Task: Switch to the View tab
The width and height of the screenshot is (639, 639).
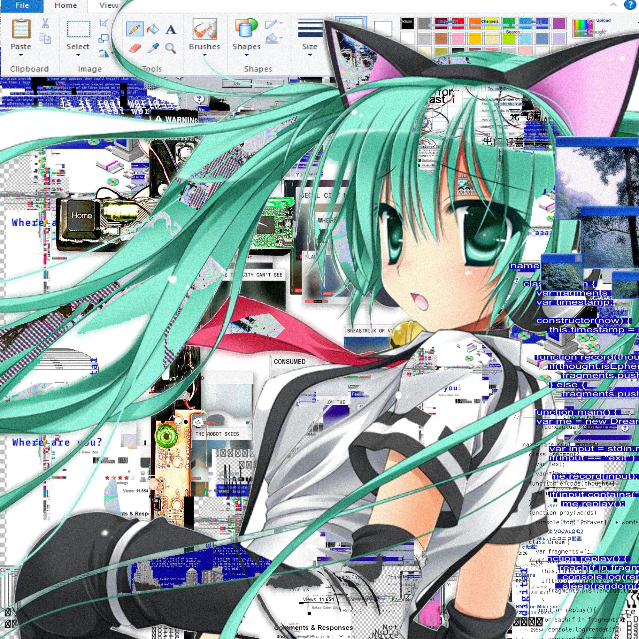Action: (x=109, y=5)
